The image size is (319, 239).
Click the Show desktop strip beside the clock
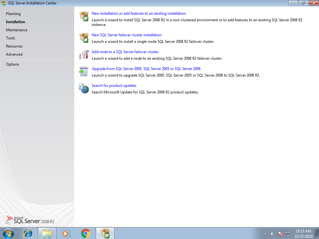[317, 233]
